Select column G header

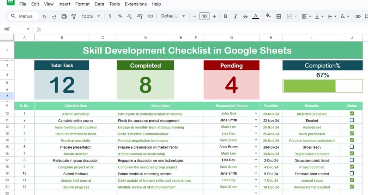231,38
